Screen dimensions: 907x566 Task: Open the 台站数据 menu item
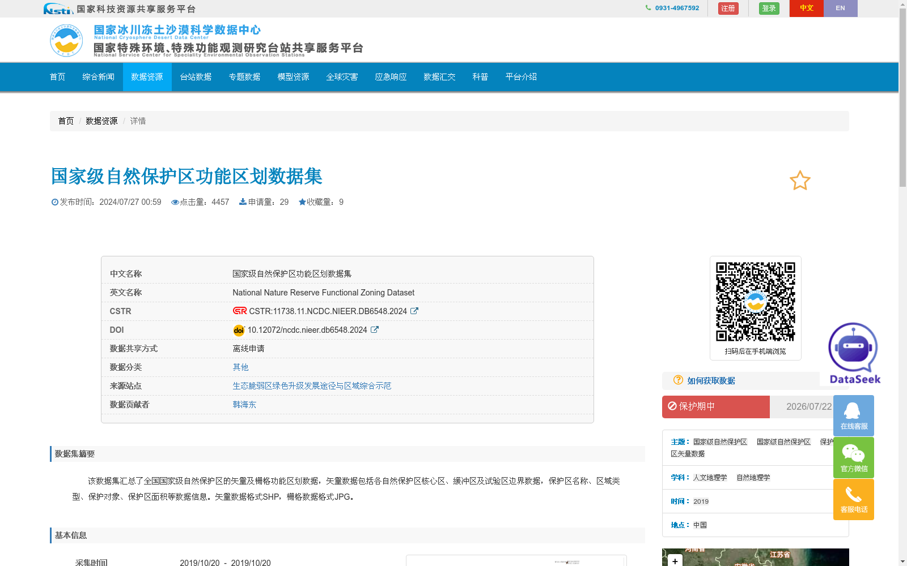(195, 77)
